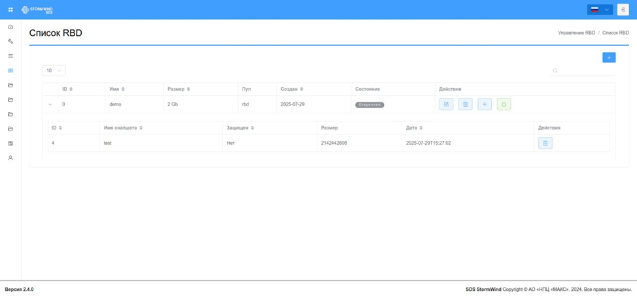Open the Russian flag language dropdown
Viewport: 637px width, 296px height.
coord(600,10)
